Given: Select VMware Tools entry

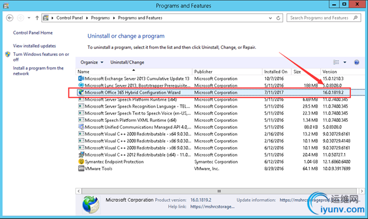Looking at the screenshot, I should coord(98,168).
